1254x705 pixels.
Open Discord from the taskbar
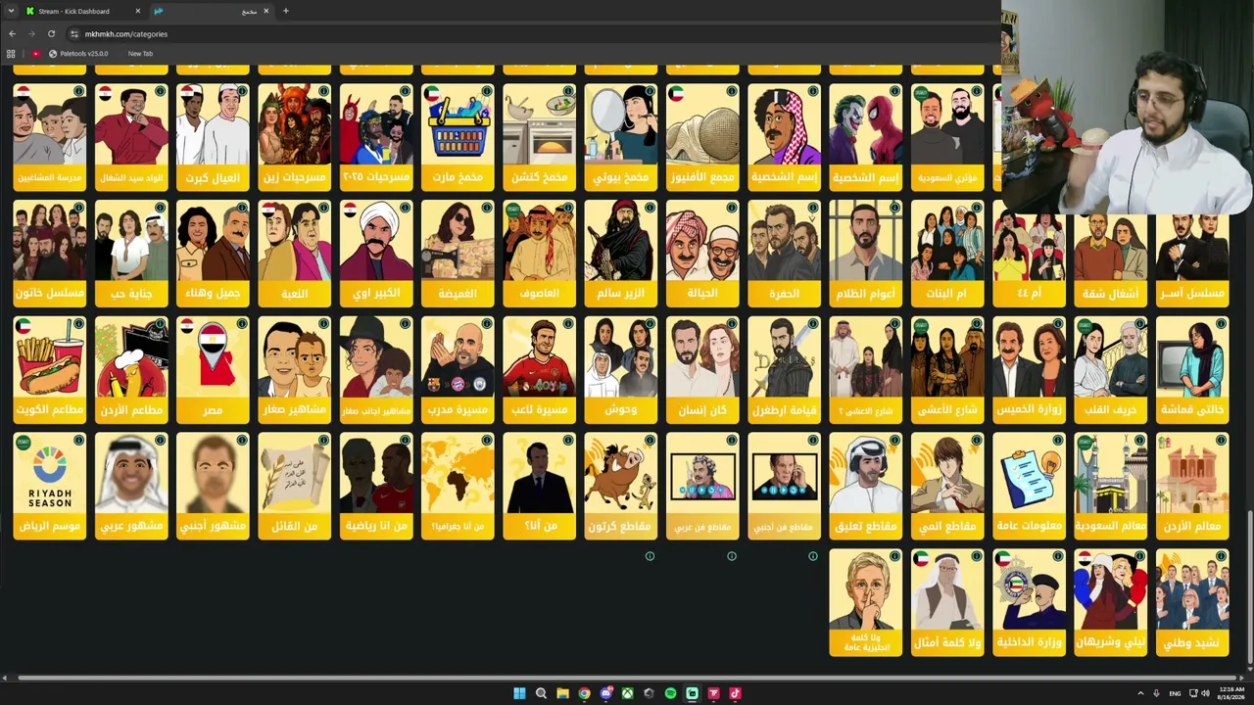(x=605, y=693)
